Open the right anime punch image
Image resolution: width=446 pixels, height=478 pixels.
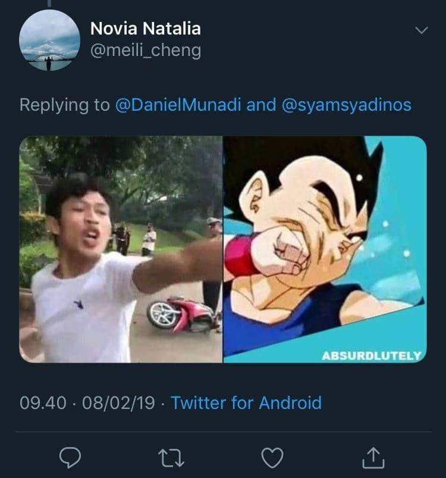pos(325,249)
